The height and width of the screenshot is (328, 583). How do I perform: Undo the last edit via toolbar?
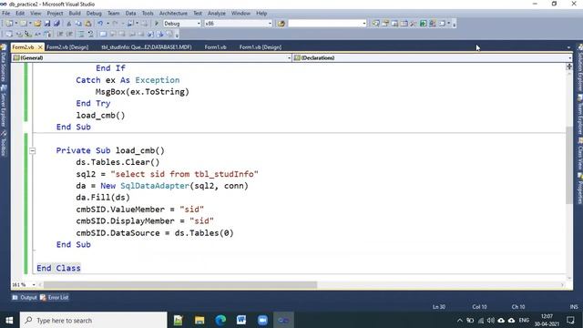(x=100, y=24)
